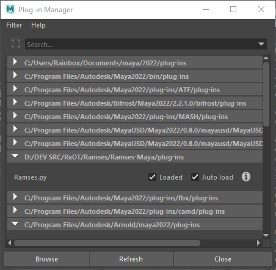Collapse the Arnold/maya2022/plug-ins section

[x=135, y=225]
